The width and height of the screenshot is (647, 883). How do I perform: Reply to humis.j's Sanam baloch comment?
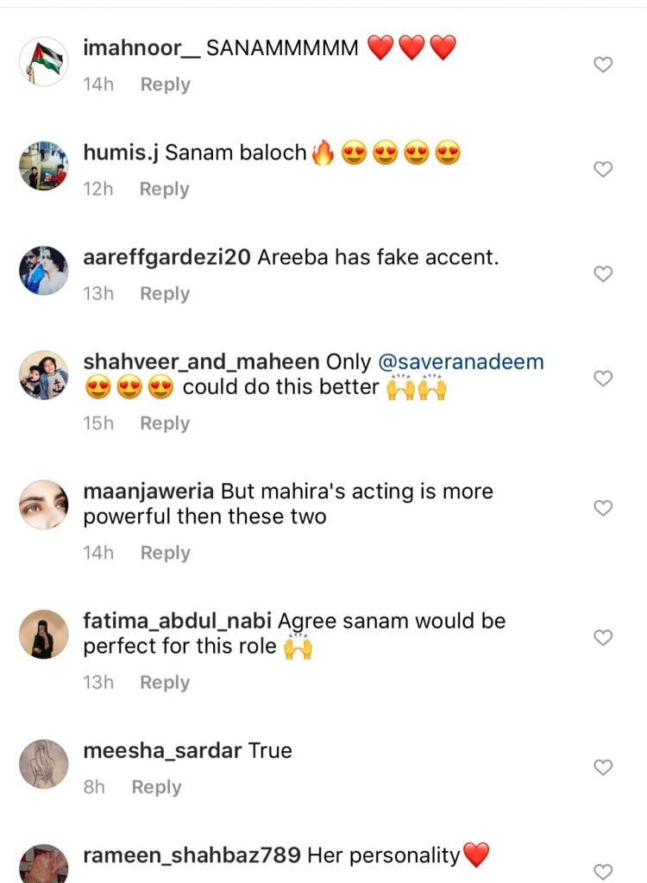coord(164,189)
